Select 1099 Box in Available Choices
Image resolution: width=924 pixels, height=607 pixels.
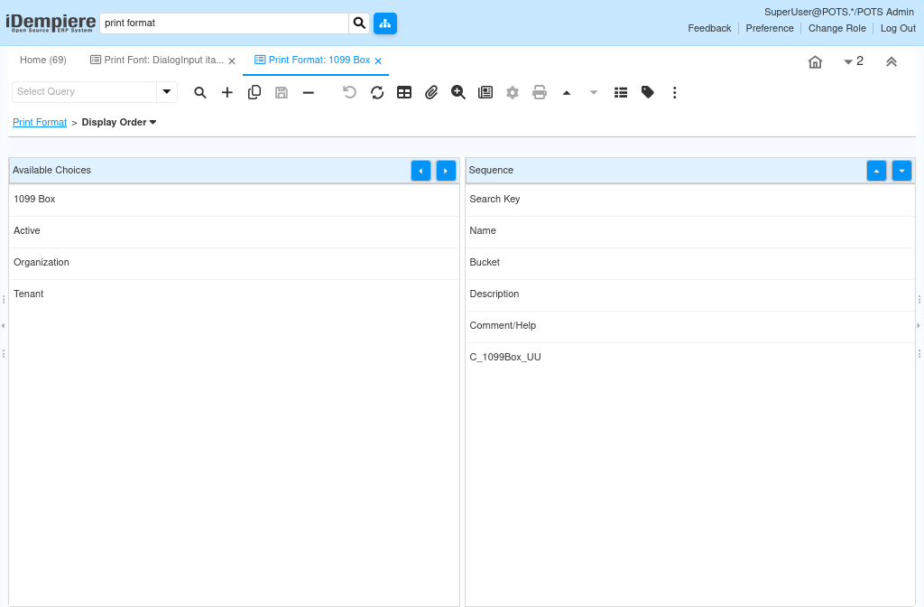(234, 200)
